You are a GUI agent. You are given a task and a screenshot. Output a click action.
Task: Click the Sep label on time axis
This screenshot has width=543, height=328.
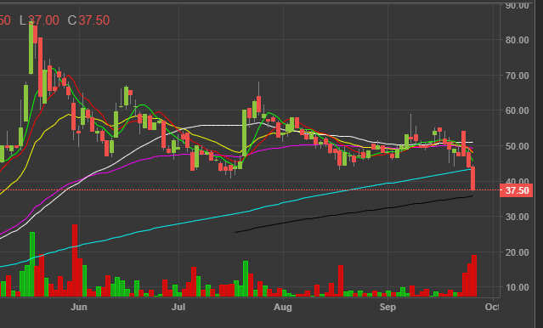pos(387,308)
